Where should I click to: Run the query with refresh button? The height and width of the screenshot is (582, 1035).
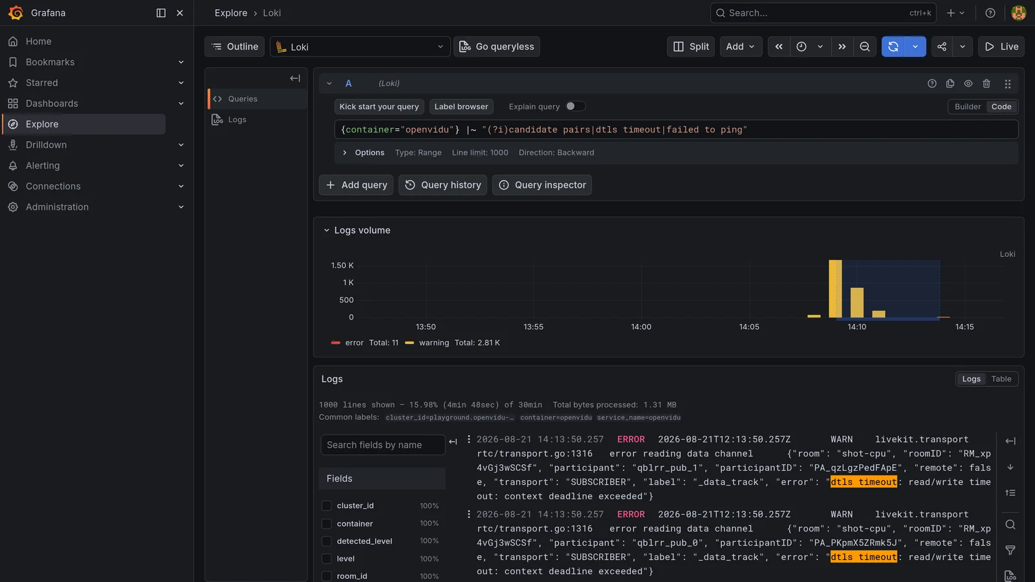pyautogui.click(x=893, y=47)
